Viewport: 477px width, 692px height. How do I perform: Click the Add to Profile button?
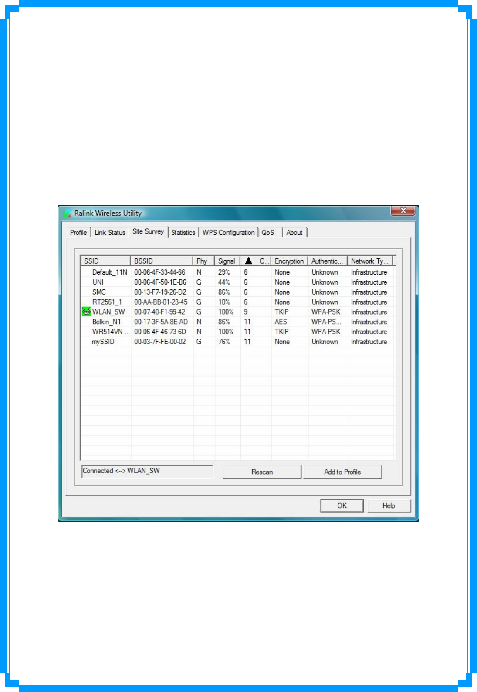pyautogui.click(x=342, y=472)
